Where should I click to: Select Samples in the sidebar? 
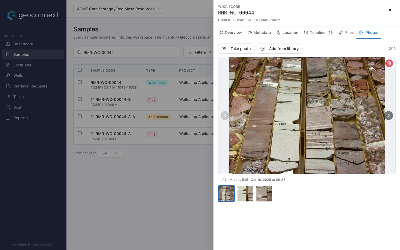(x=33, y=54)
